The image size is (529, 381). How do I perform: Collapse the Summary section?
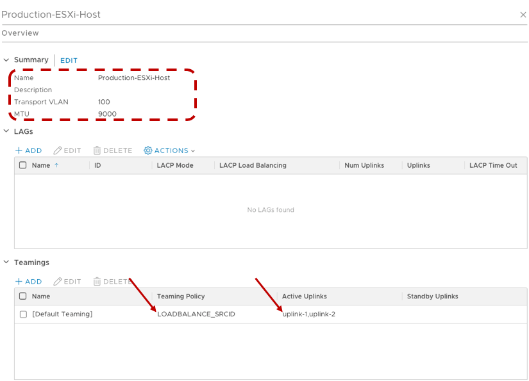pos(6,60)
